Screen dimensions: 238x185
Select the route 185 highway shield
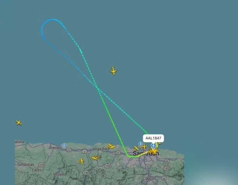click(167, 168)
